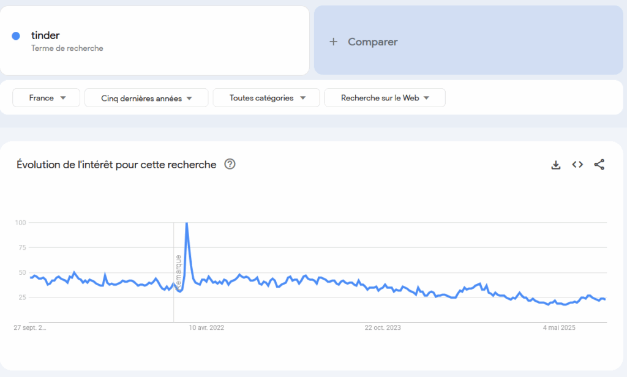The width and height of the screenshot is (627, 377).
Task: Click the 10 avr. 2022 date label
Action: point(206,327)
